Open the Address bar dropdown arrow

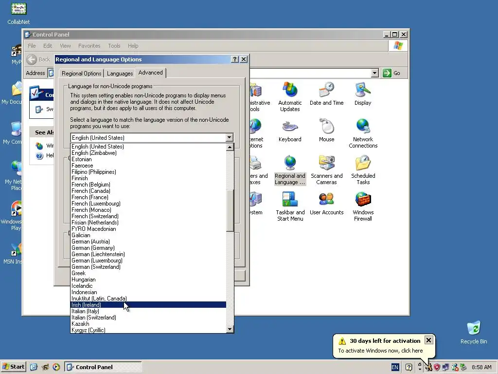tap(375, 73)
